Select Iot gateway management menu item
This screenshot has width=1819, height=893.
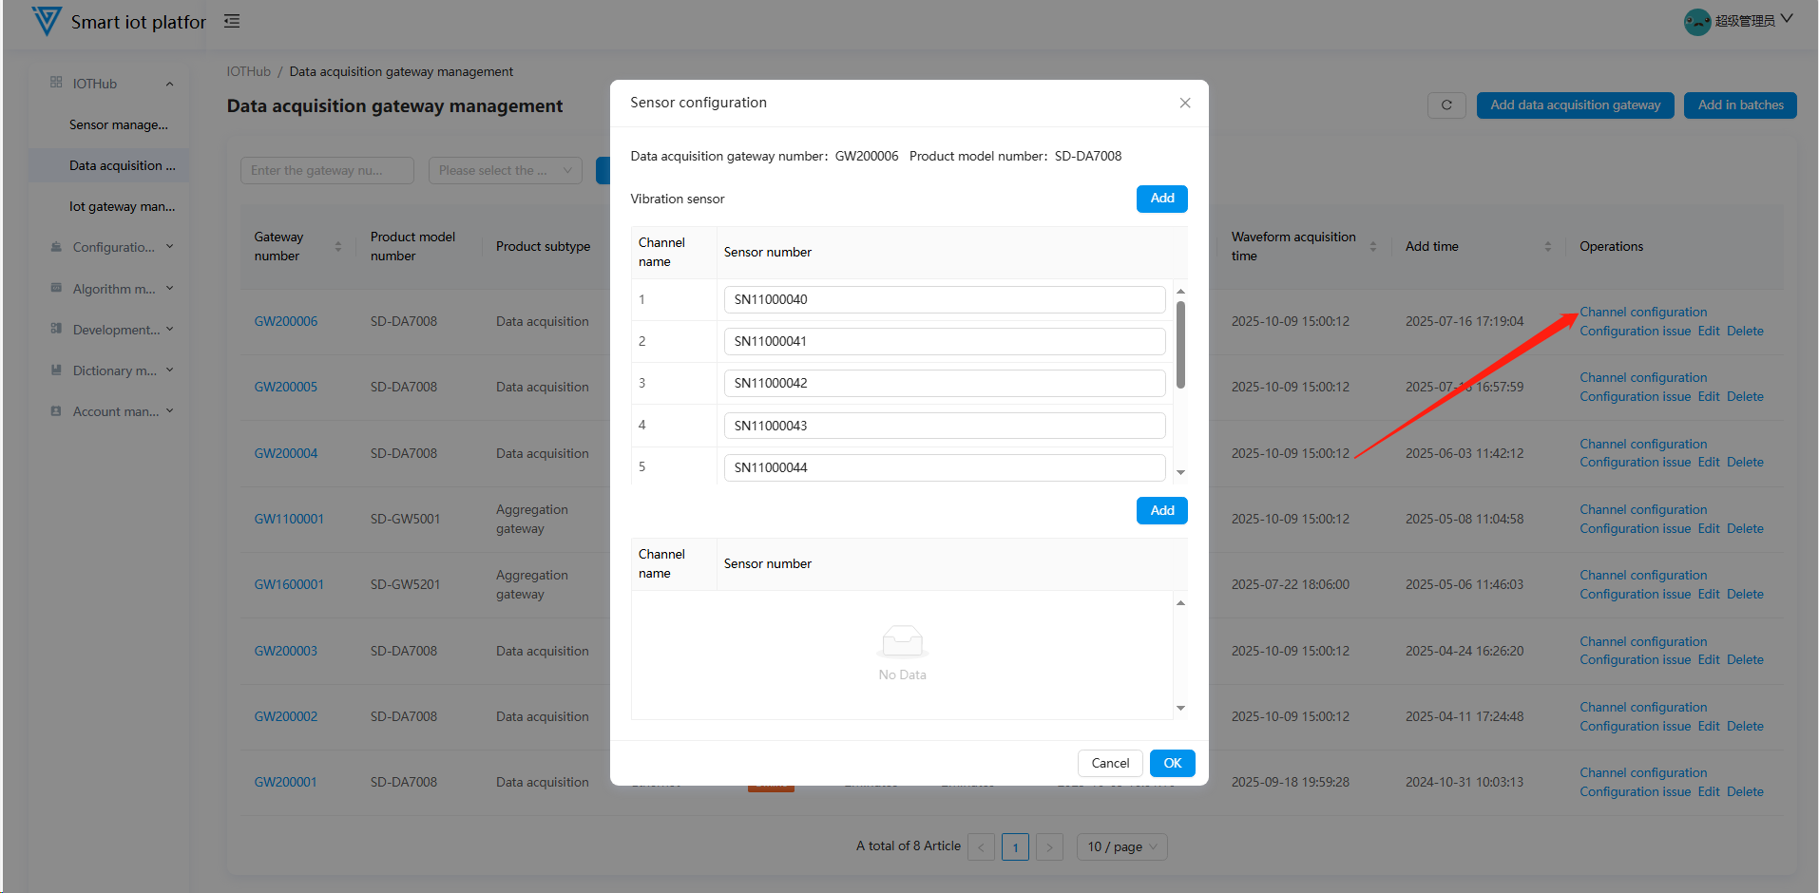(122, 206)
